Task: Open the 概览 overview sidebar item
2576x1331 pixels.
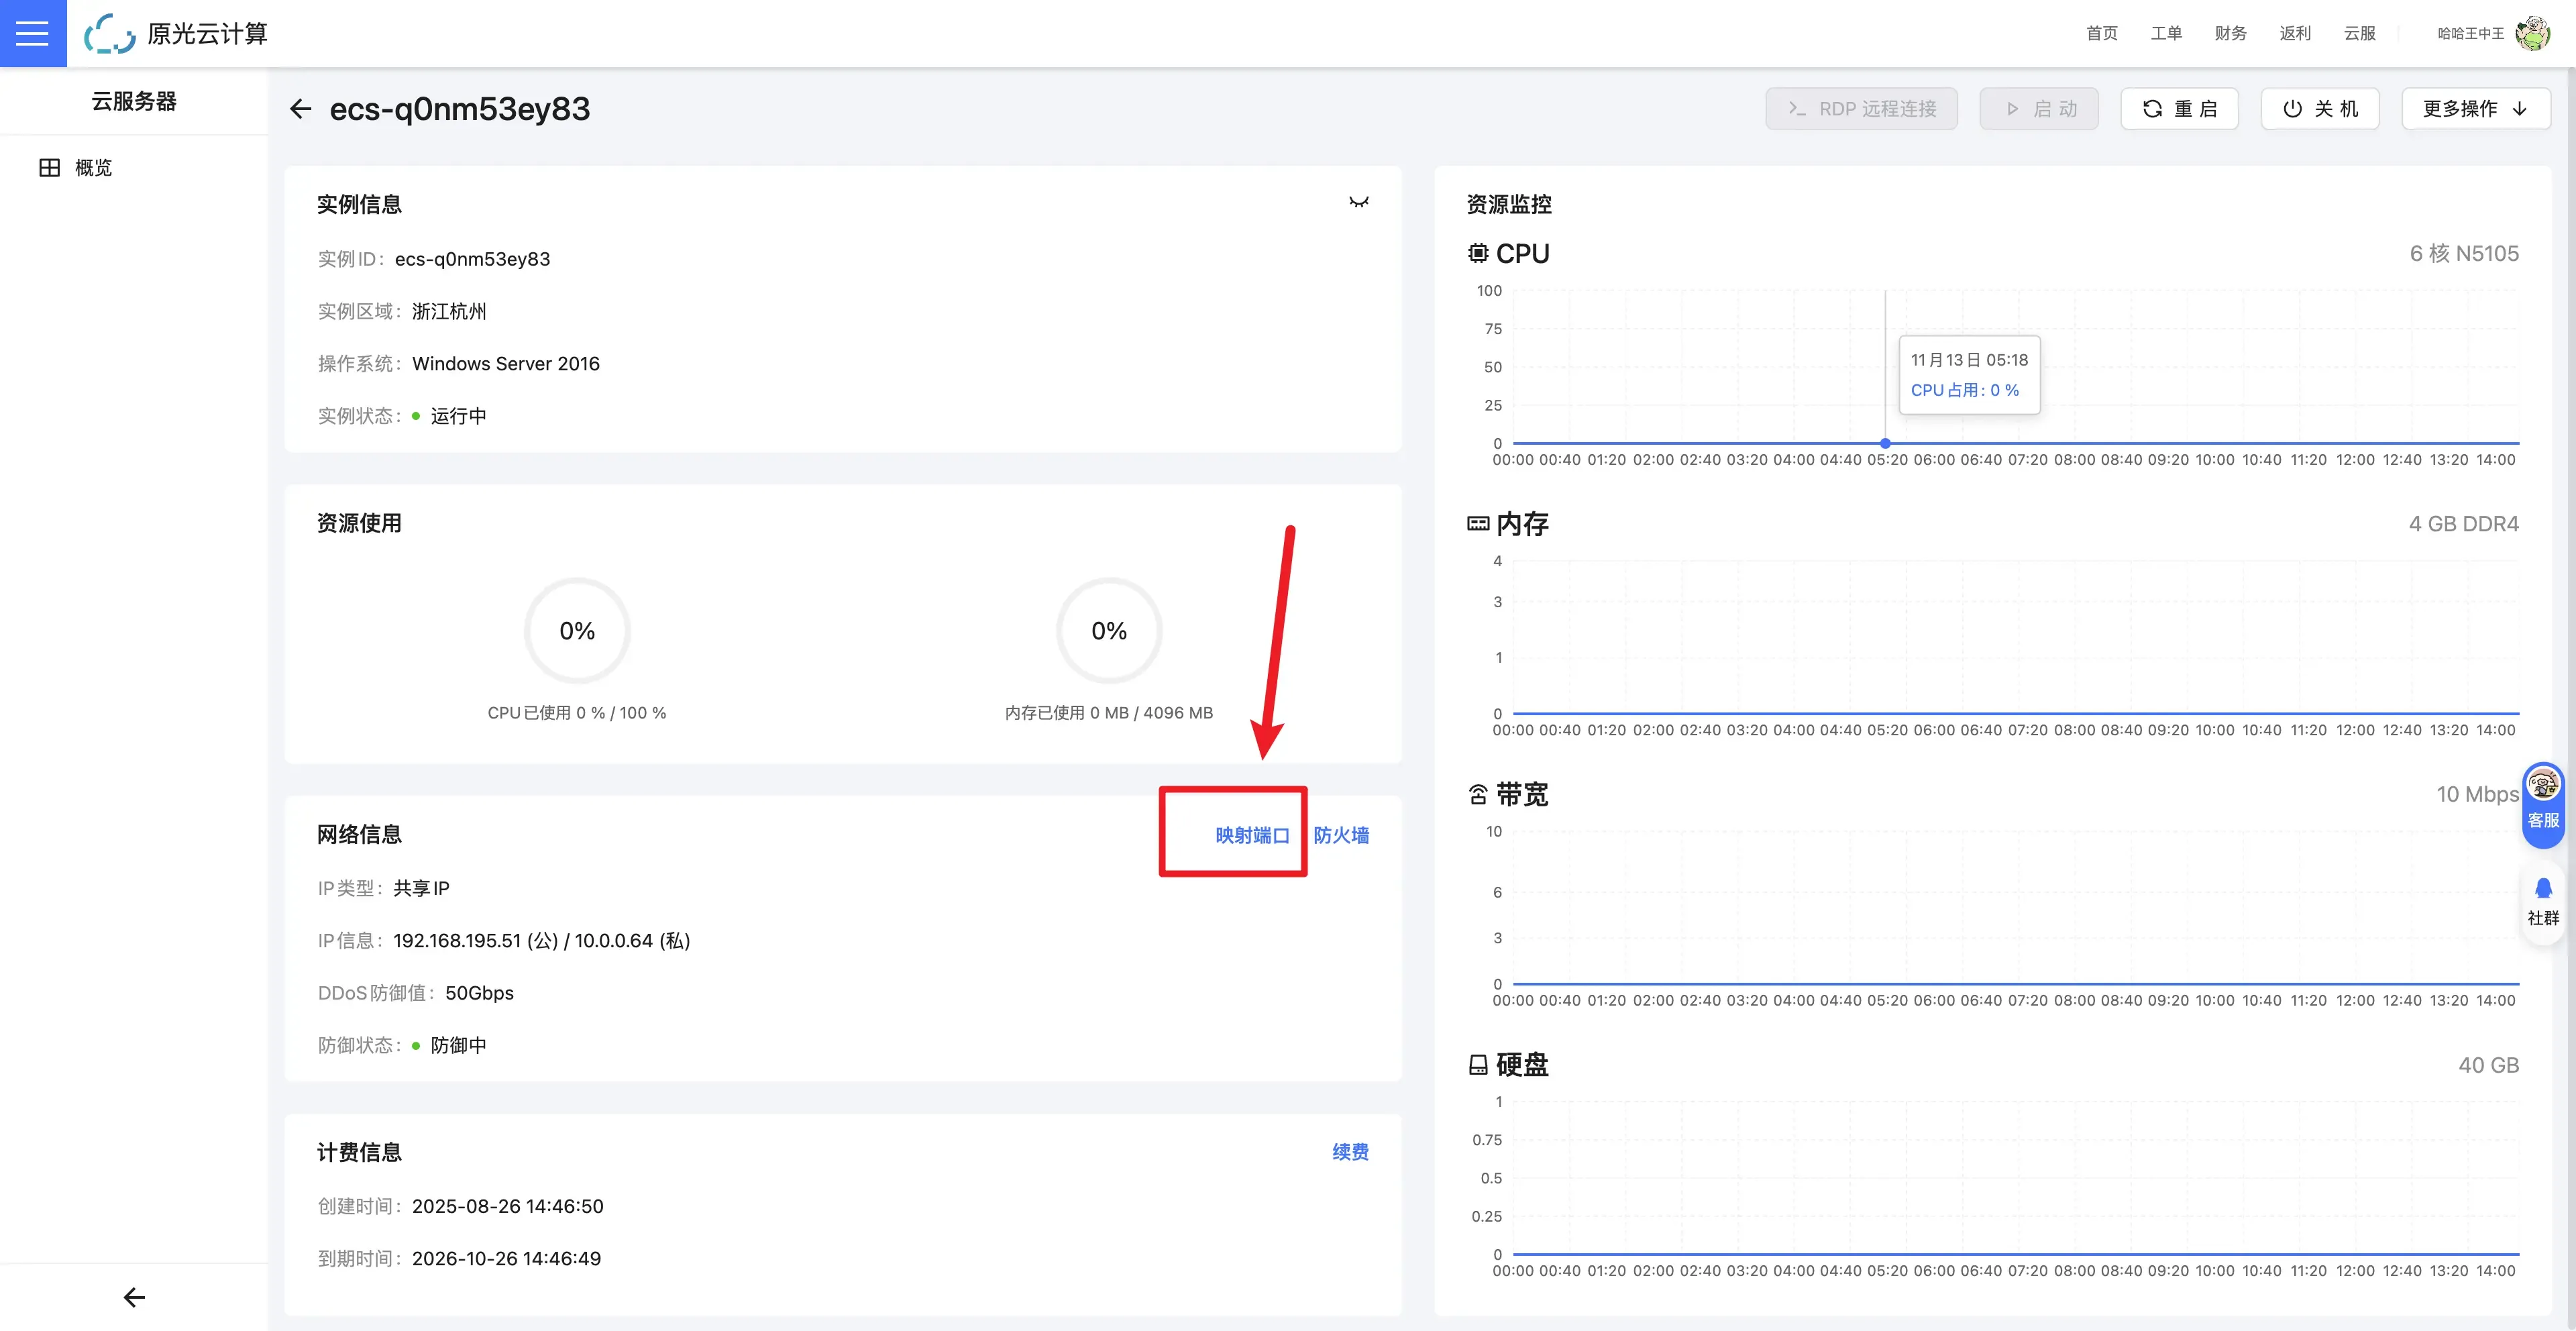Action: pyautogui.click(x=92, y=168)
